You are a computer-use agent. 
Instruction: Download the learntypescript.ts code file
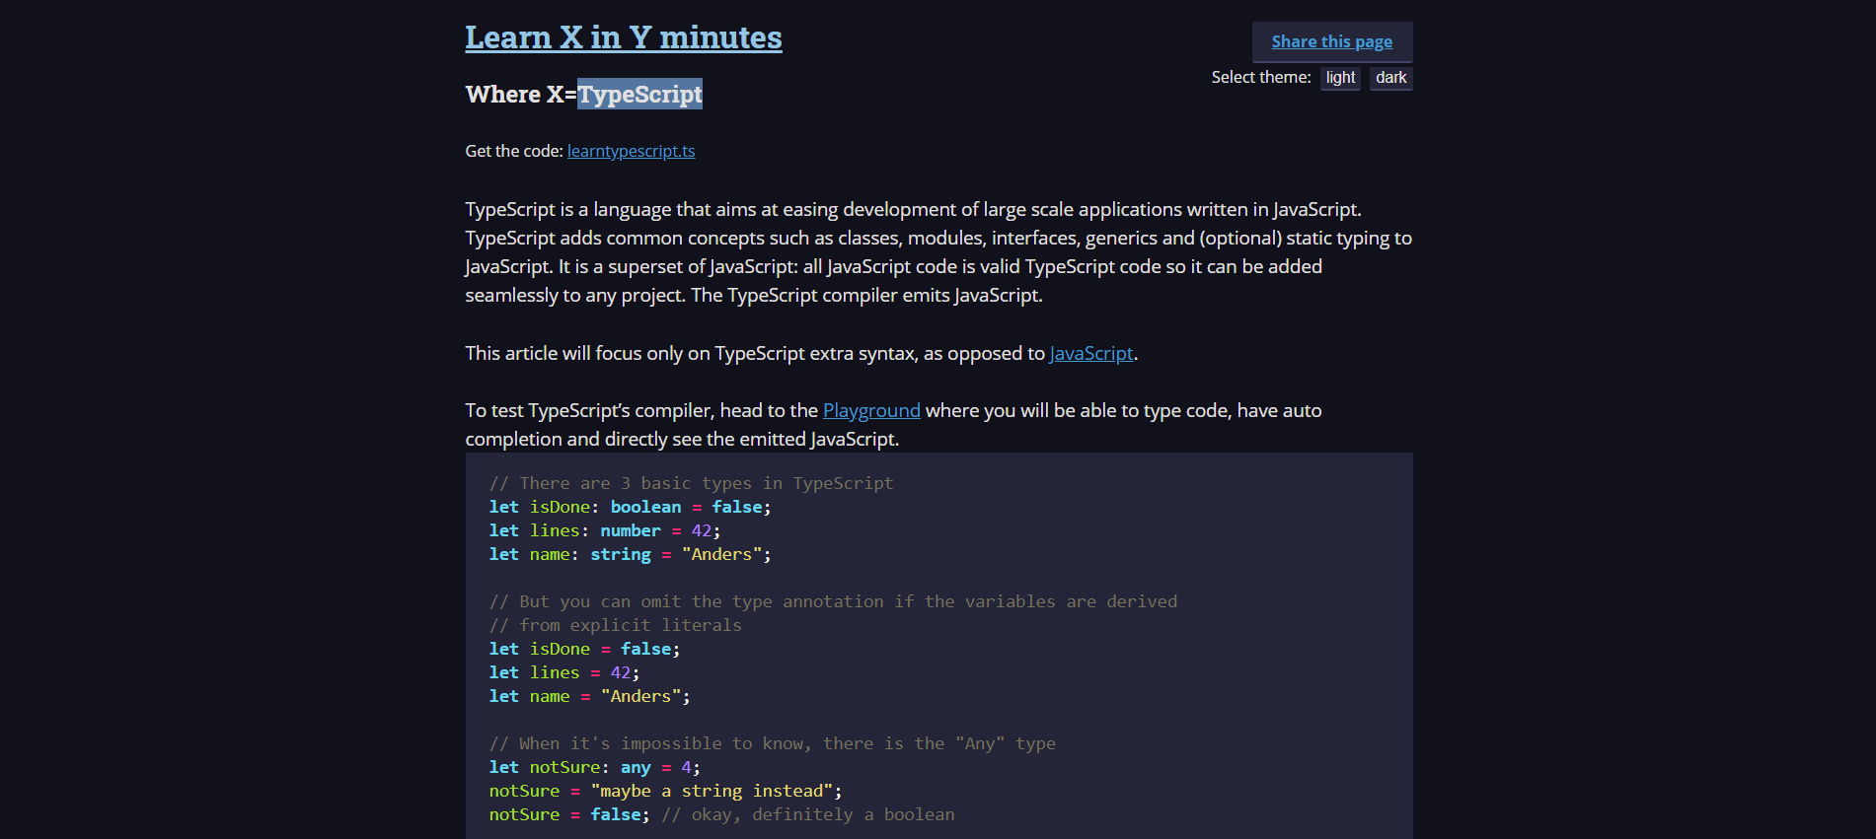tap(631, 151)
